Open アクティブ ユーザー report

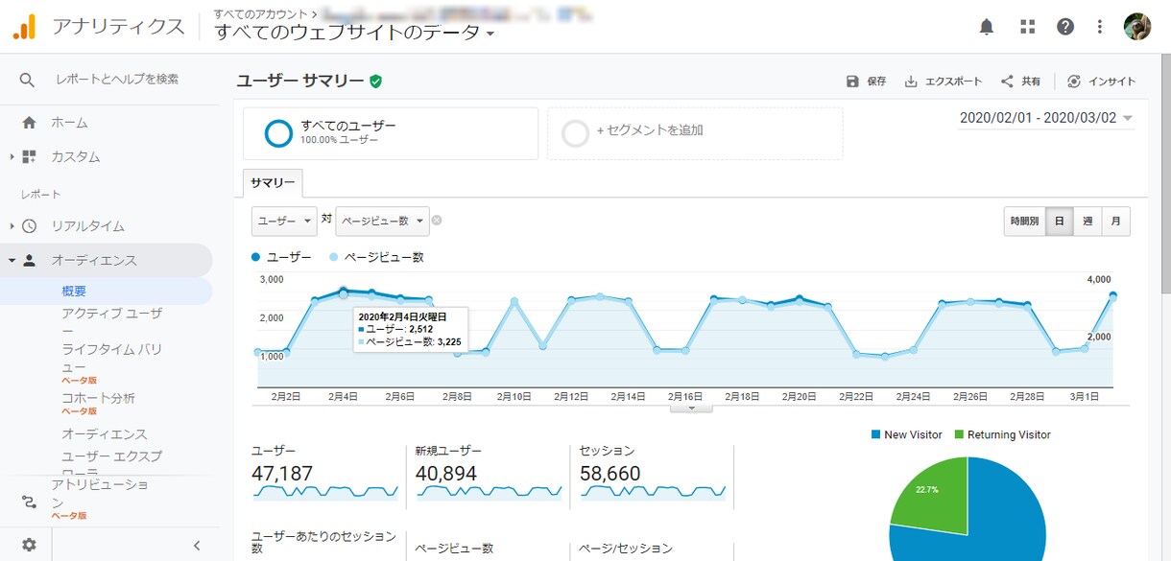point(112,321)
